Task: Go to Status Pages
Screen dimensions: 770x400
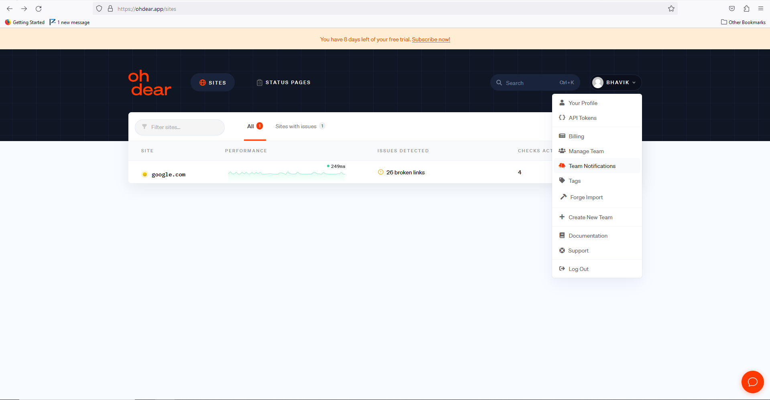Action: tap(284, 83)
